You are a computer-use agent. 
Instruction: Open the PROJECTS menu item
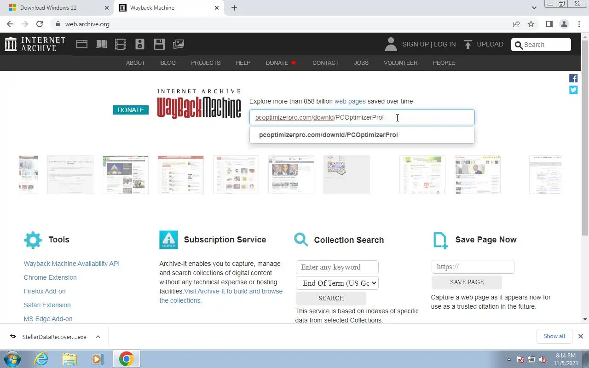point(206,63)
